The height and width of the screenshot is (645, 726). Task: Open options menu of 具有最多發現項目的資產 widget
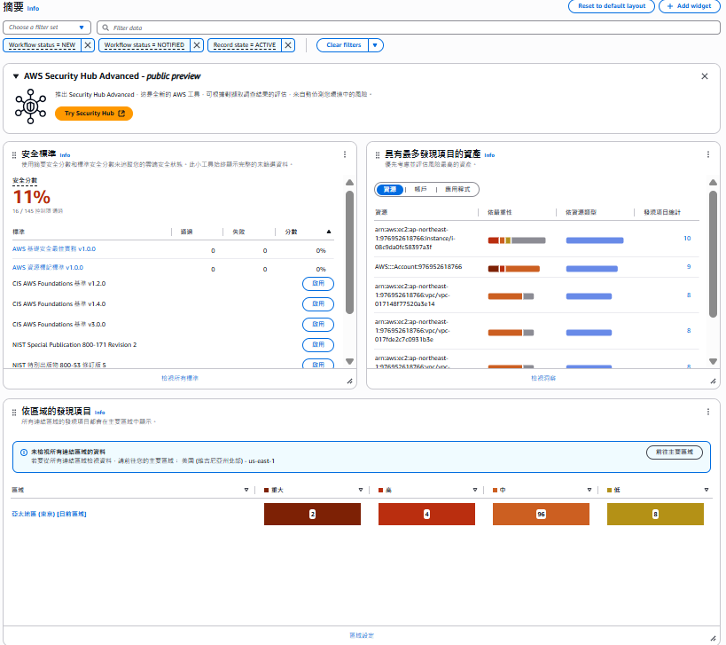pos(708,154)
